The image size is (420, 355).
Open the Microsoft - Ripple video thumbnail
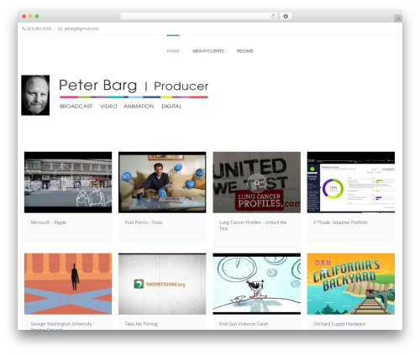tap(68, 182)
